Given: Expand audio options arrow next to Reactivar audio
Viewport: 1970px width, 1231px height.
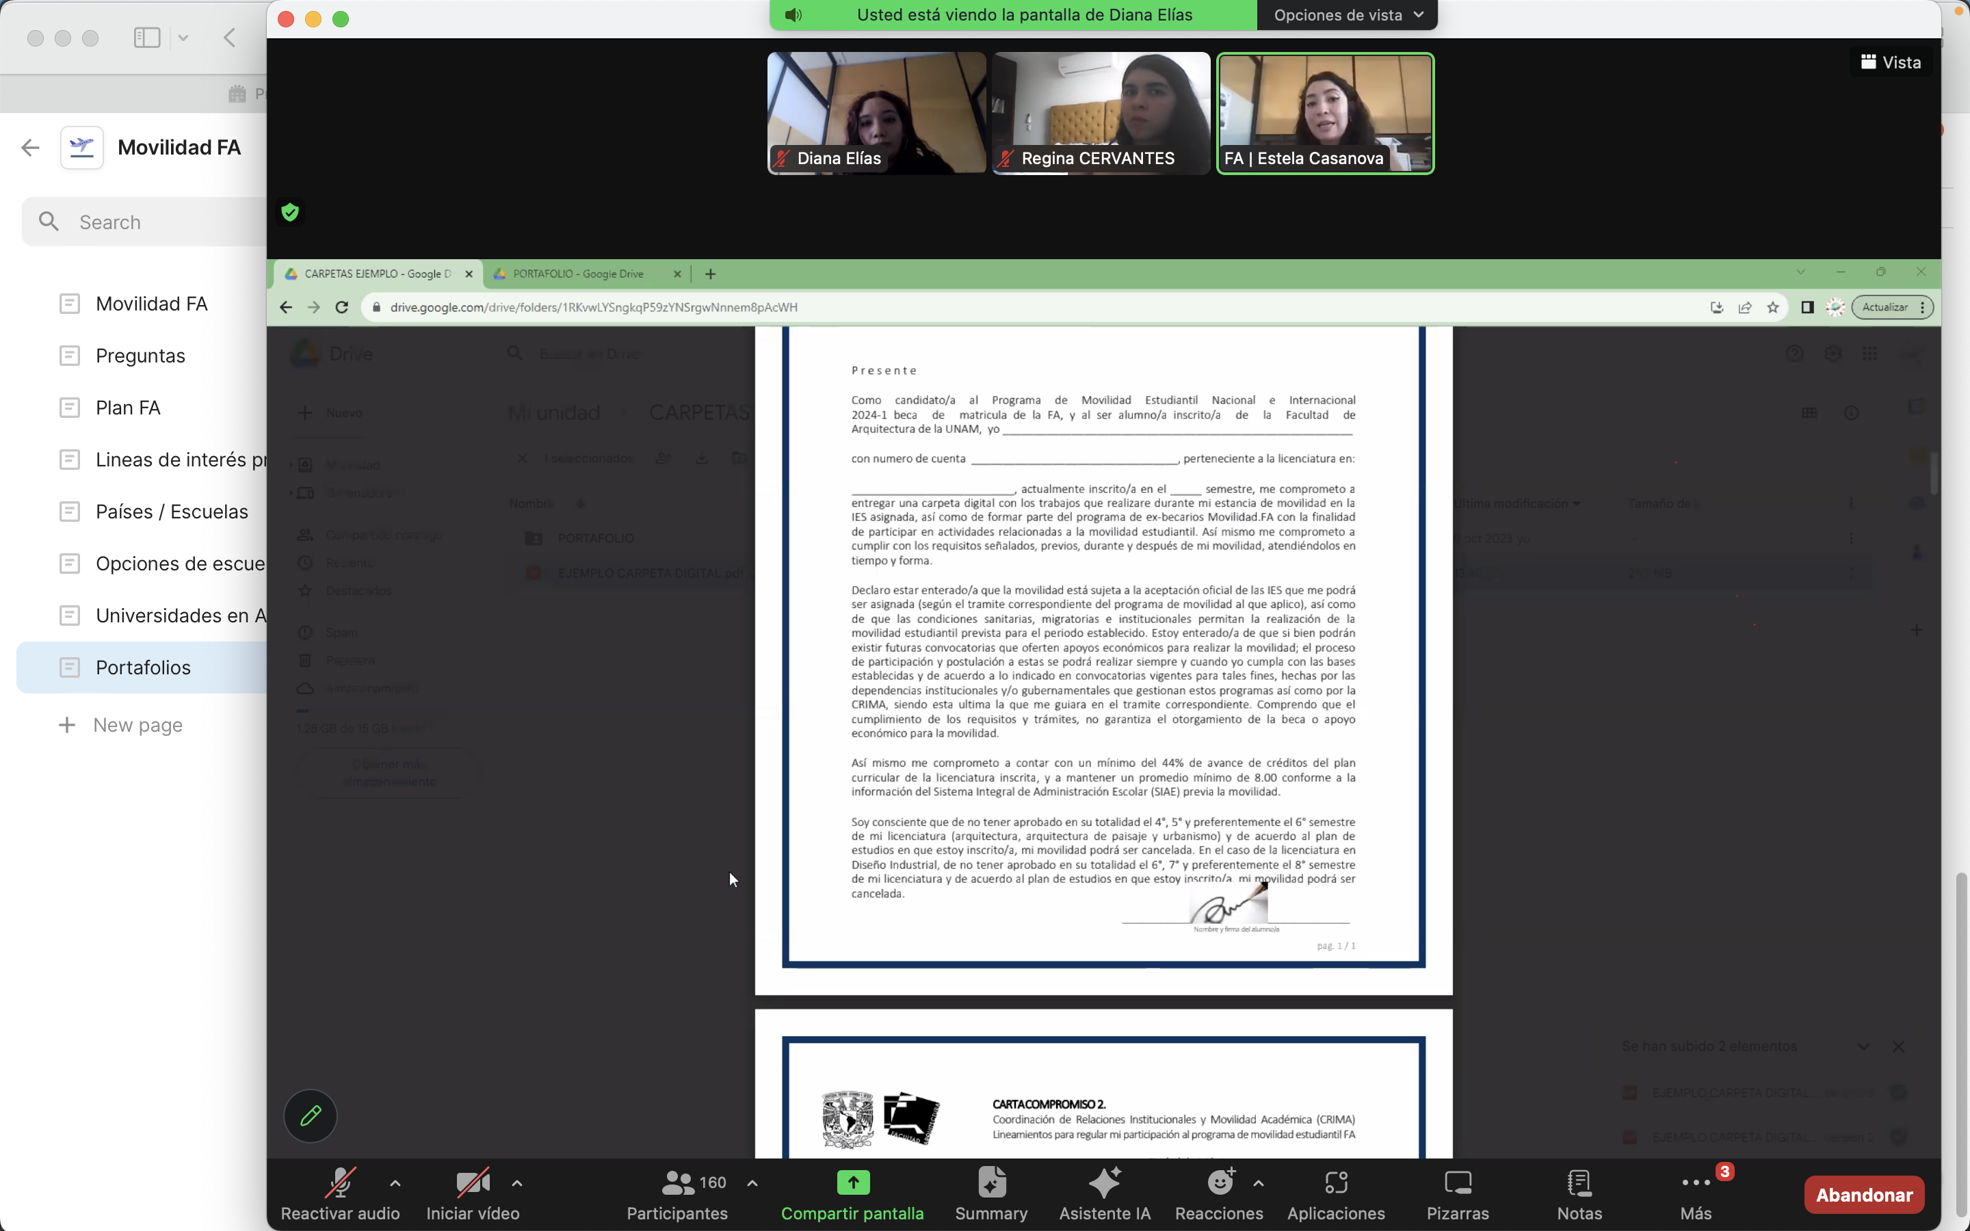Looking at the screenshot, I should 395,1182.
